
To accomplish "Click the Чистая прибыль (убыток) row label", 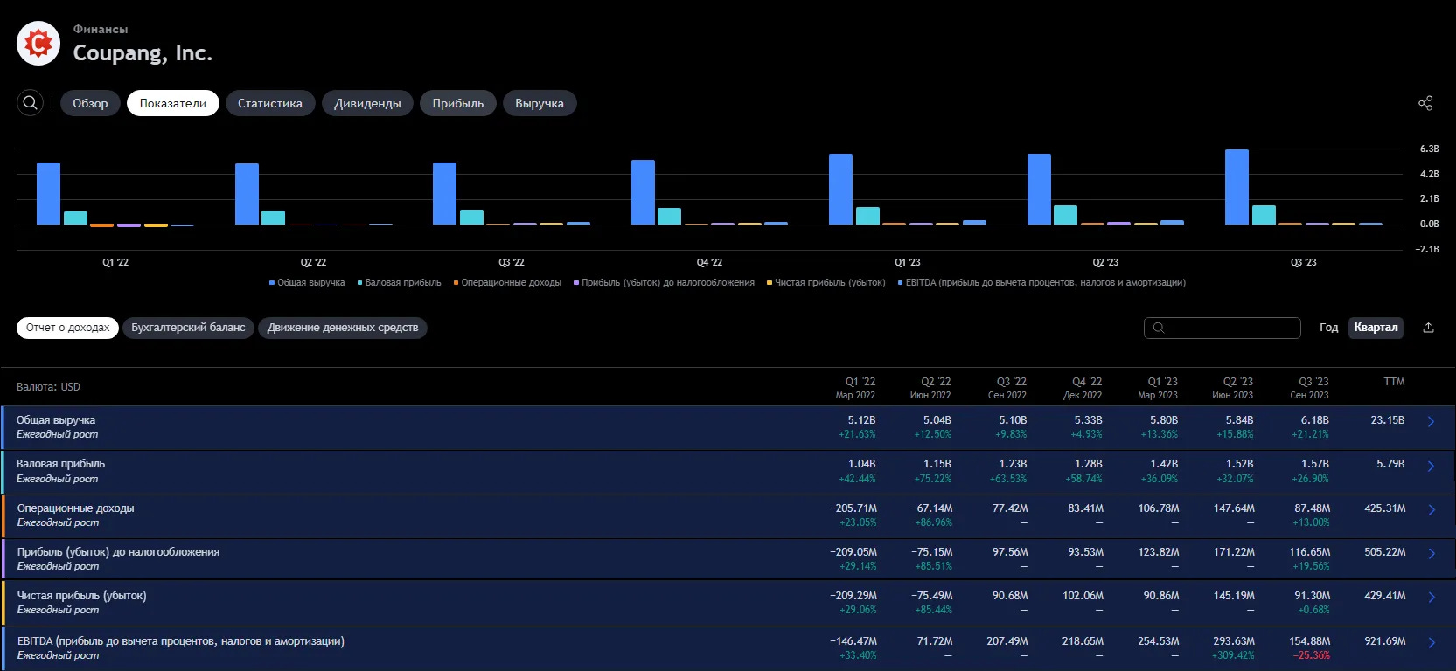I will click(82, 596).
